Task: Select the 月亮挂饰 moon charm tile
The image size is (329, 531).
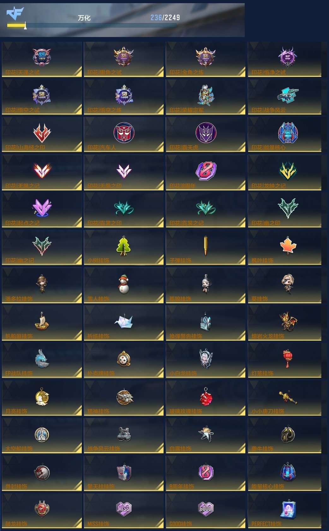Action: [42, 398]
